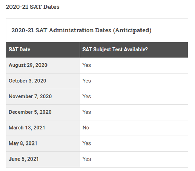
Task: Click No in the March 13 row
Action: (86, 128)
